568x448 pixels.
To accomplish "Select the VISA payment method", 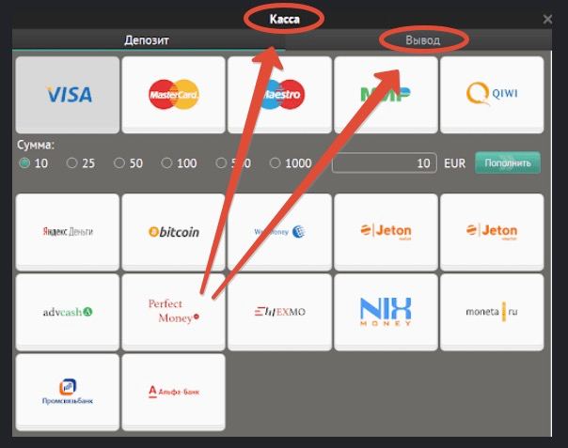I will [x=68, y=95].
